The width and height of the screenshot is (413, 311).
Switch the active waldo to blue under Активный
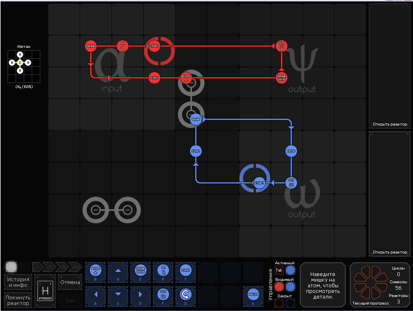(290, 270)
